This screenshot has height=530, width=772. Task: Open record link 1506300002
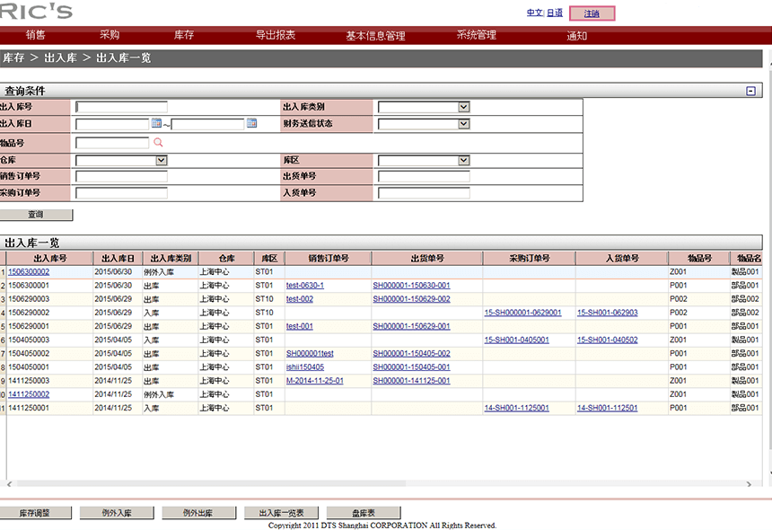(29, 271)
